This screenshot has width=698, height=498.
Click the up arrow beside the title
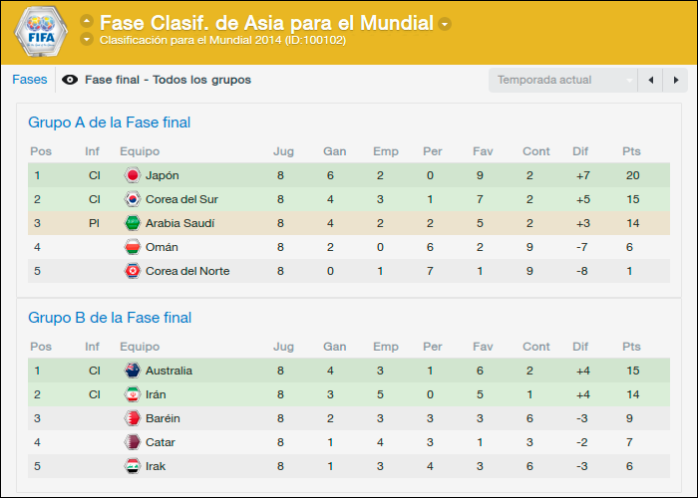click(87, 21)
